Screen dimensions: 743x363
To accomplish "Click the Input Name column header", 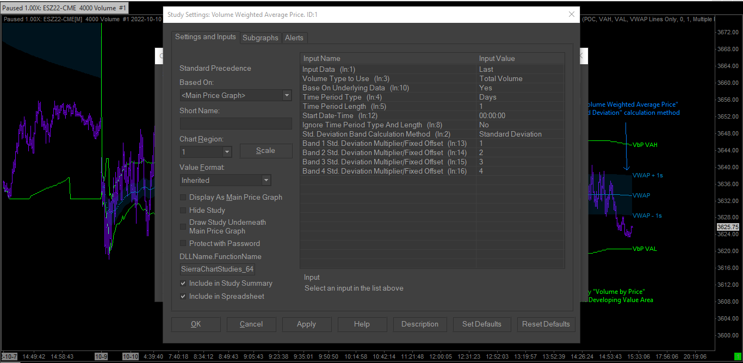I will point(388,58).
